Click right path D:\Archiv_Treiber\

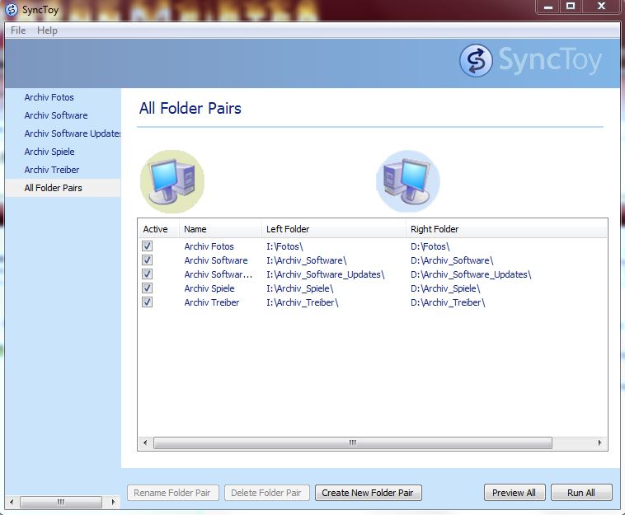pyautogui.click(x=448, y=302)
